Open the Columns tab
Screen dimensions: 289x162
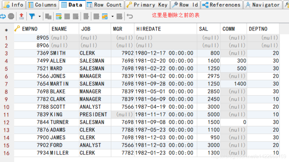point(42,5)
